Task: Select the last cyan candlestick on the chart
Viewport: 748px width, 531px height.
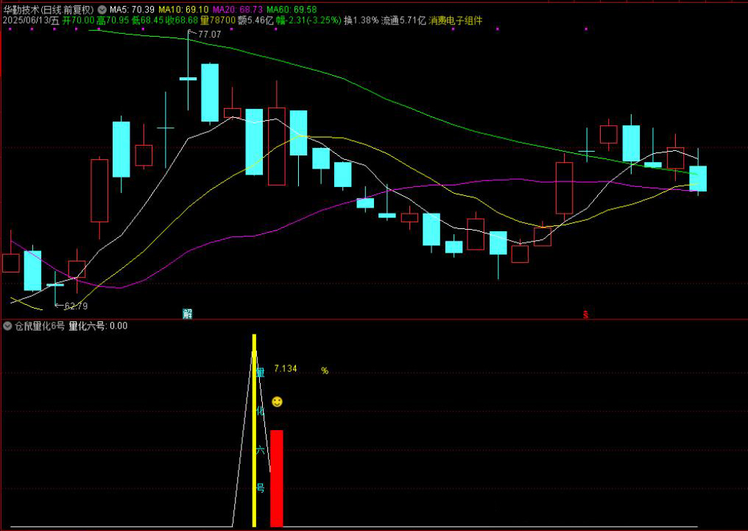Action: tap(698, 178)
